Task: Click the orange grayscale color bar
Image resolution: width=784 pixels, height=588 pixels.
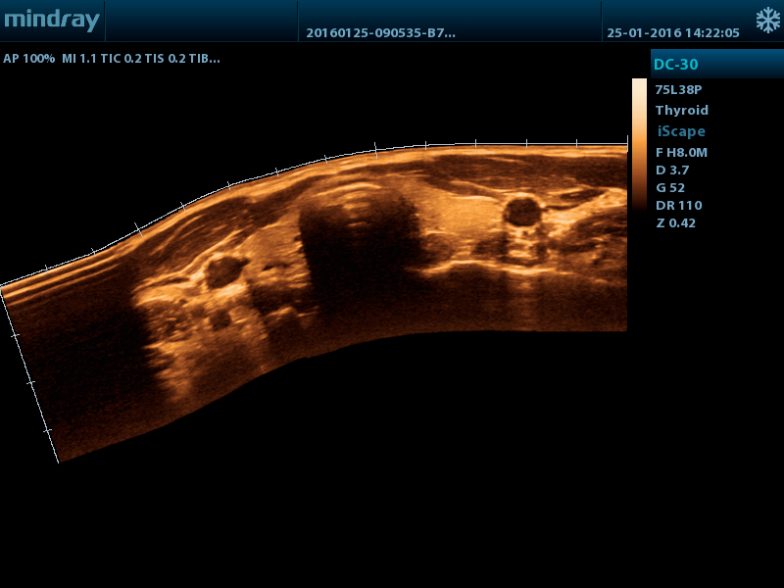Action: (639, 145)
